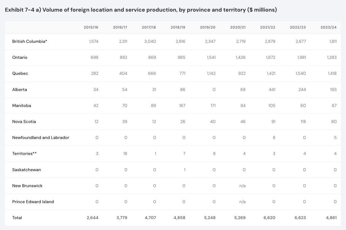Viewport: 346px width, 230px height.
Task: Click the British Columbia* row label
Action: click(29, 41)
